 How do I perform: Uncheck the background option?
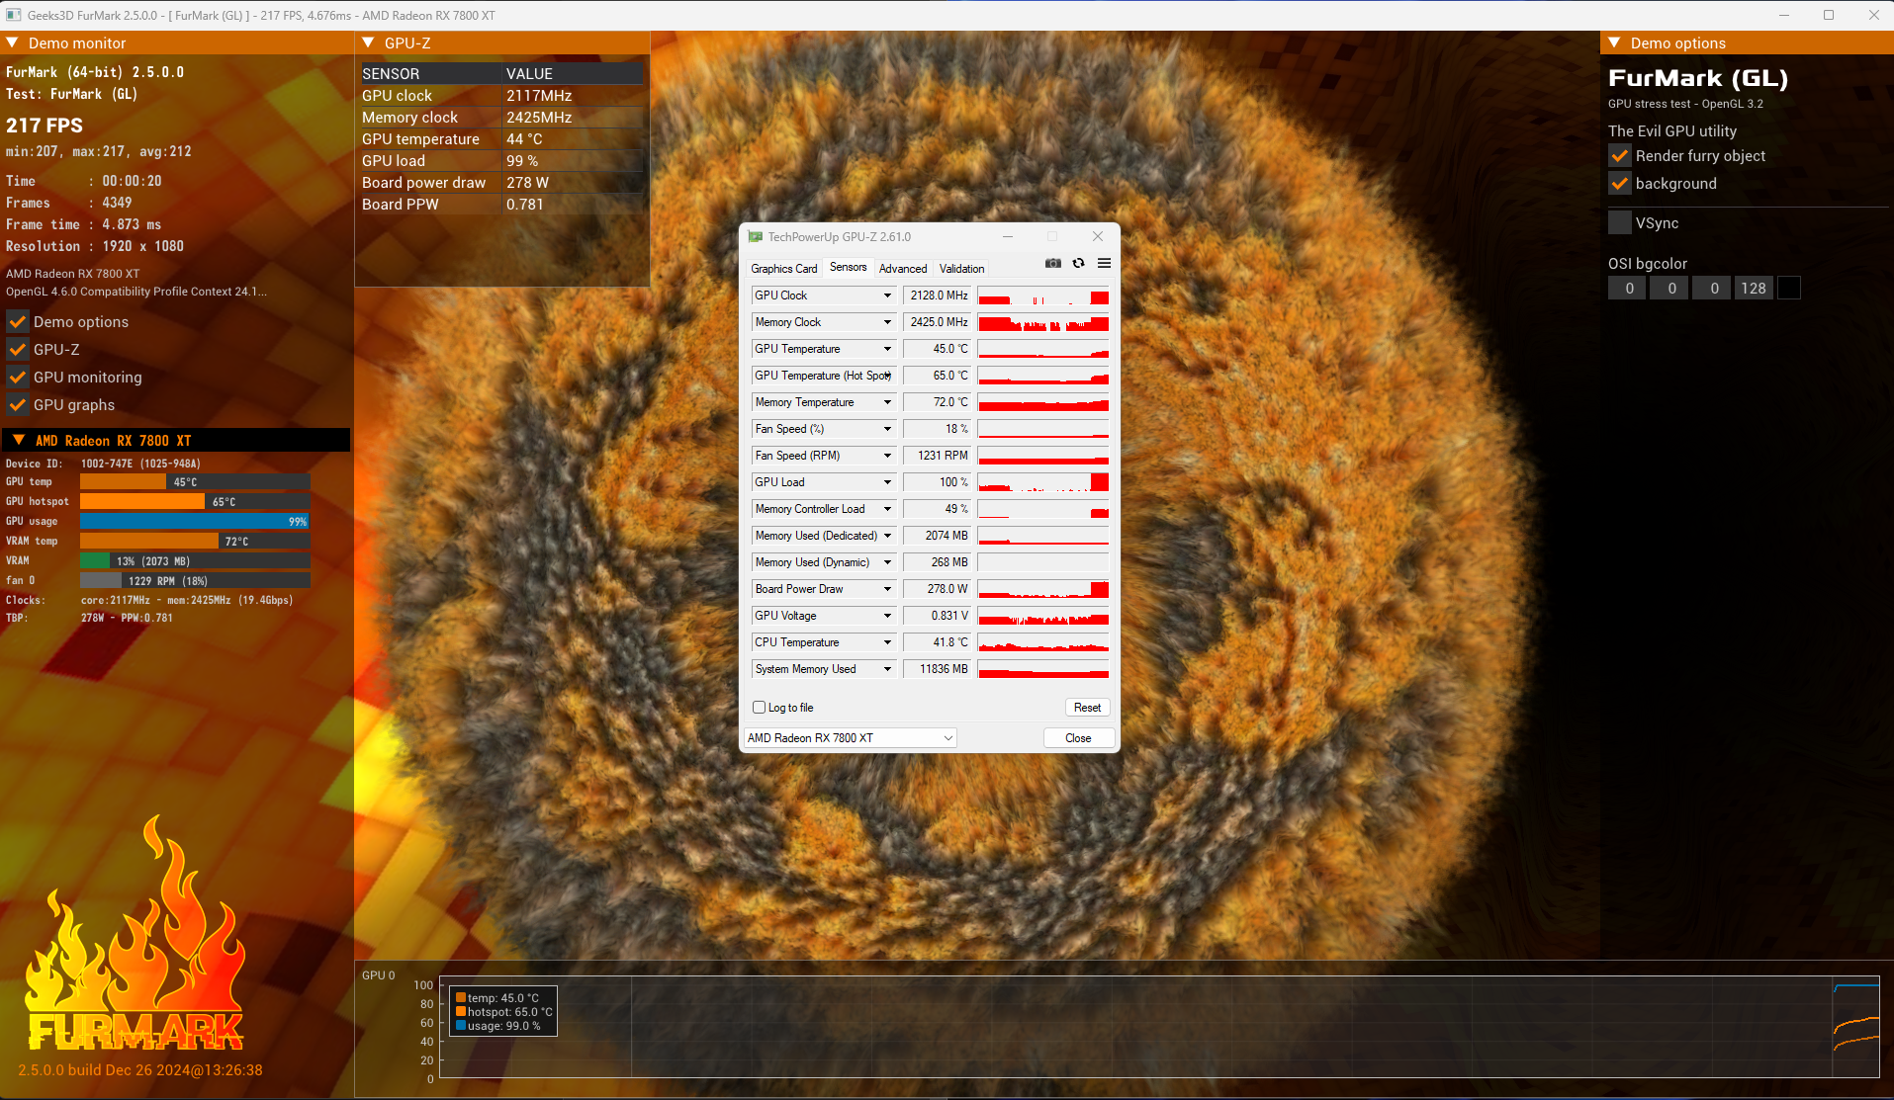pyautogui.click(x=1620, y=184)
